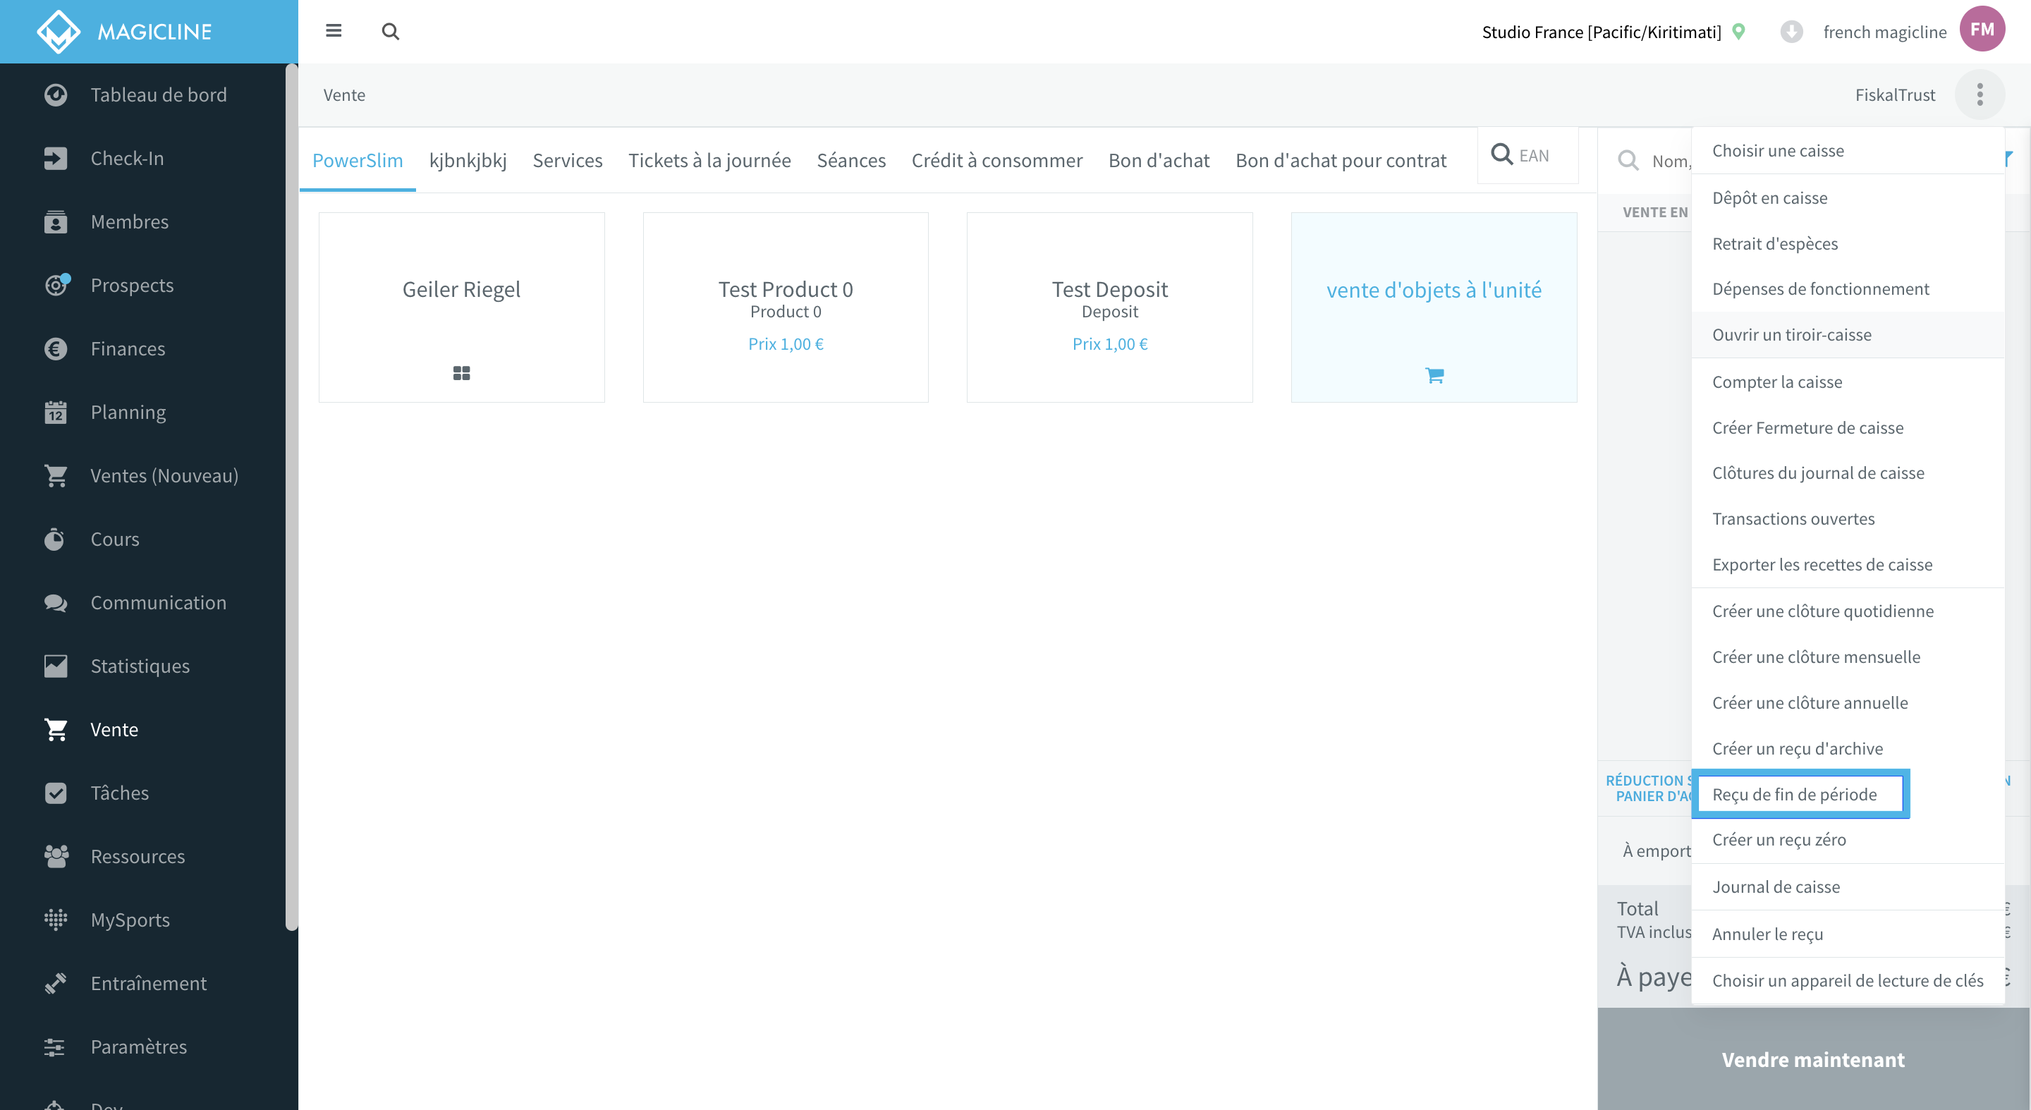Click the sidebar vertical scrollbar
Screen dimensions: 2031x1110
pos(292,496)
